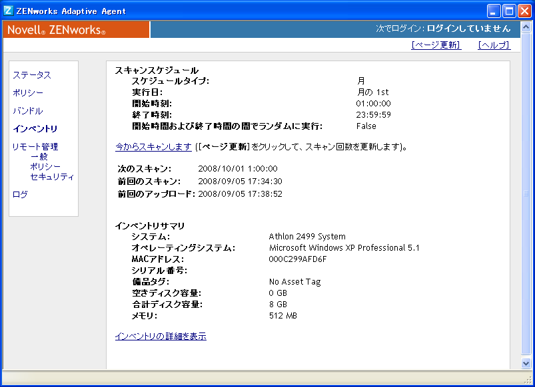Click next scan date 2008/10/01 1:00:00
This screenshot has width=535, height=387.
(x=238, y=169)
